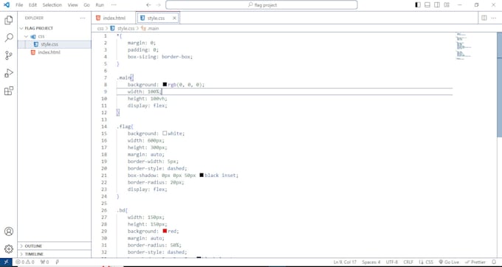
Task: Show errors and warnings in status bar
Action: pos(25,262)
